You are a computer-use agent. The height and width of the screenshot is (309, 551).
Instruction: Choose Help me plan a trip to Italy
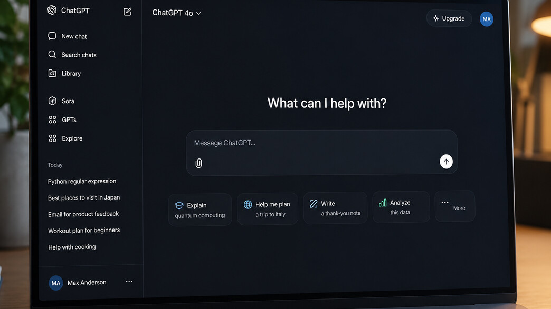pos(268,209)
